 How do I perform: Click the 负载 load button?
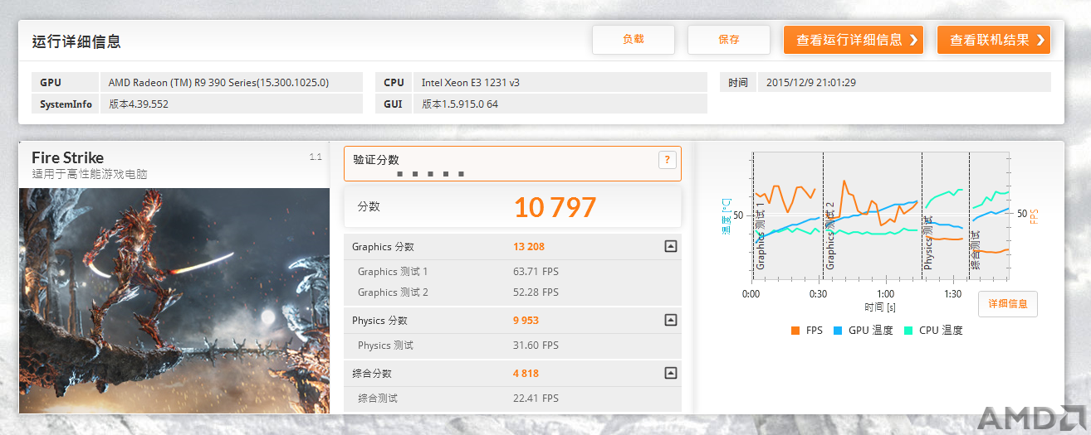(x=633, y=39)
